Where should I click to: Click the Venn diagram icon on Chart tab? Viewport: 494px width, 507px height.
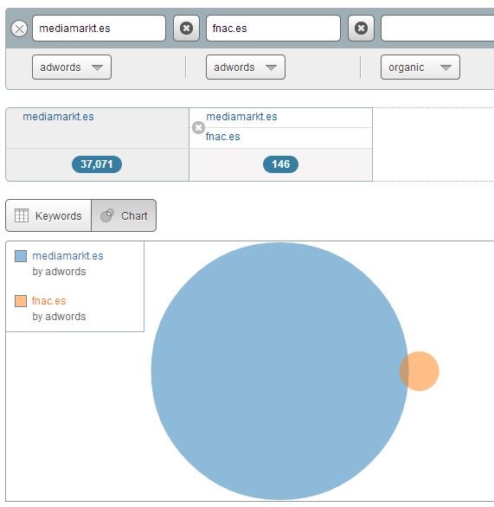pyautogui.click(x=107, y=215)
